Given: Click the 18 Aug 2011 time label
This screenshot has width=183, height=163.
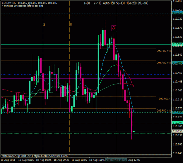Looking at the screenshot, I should [8, 160].
